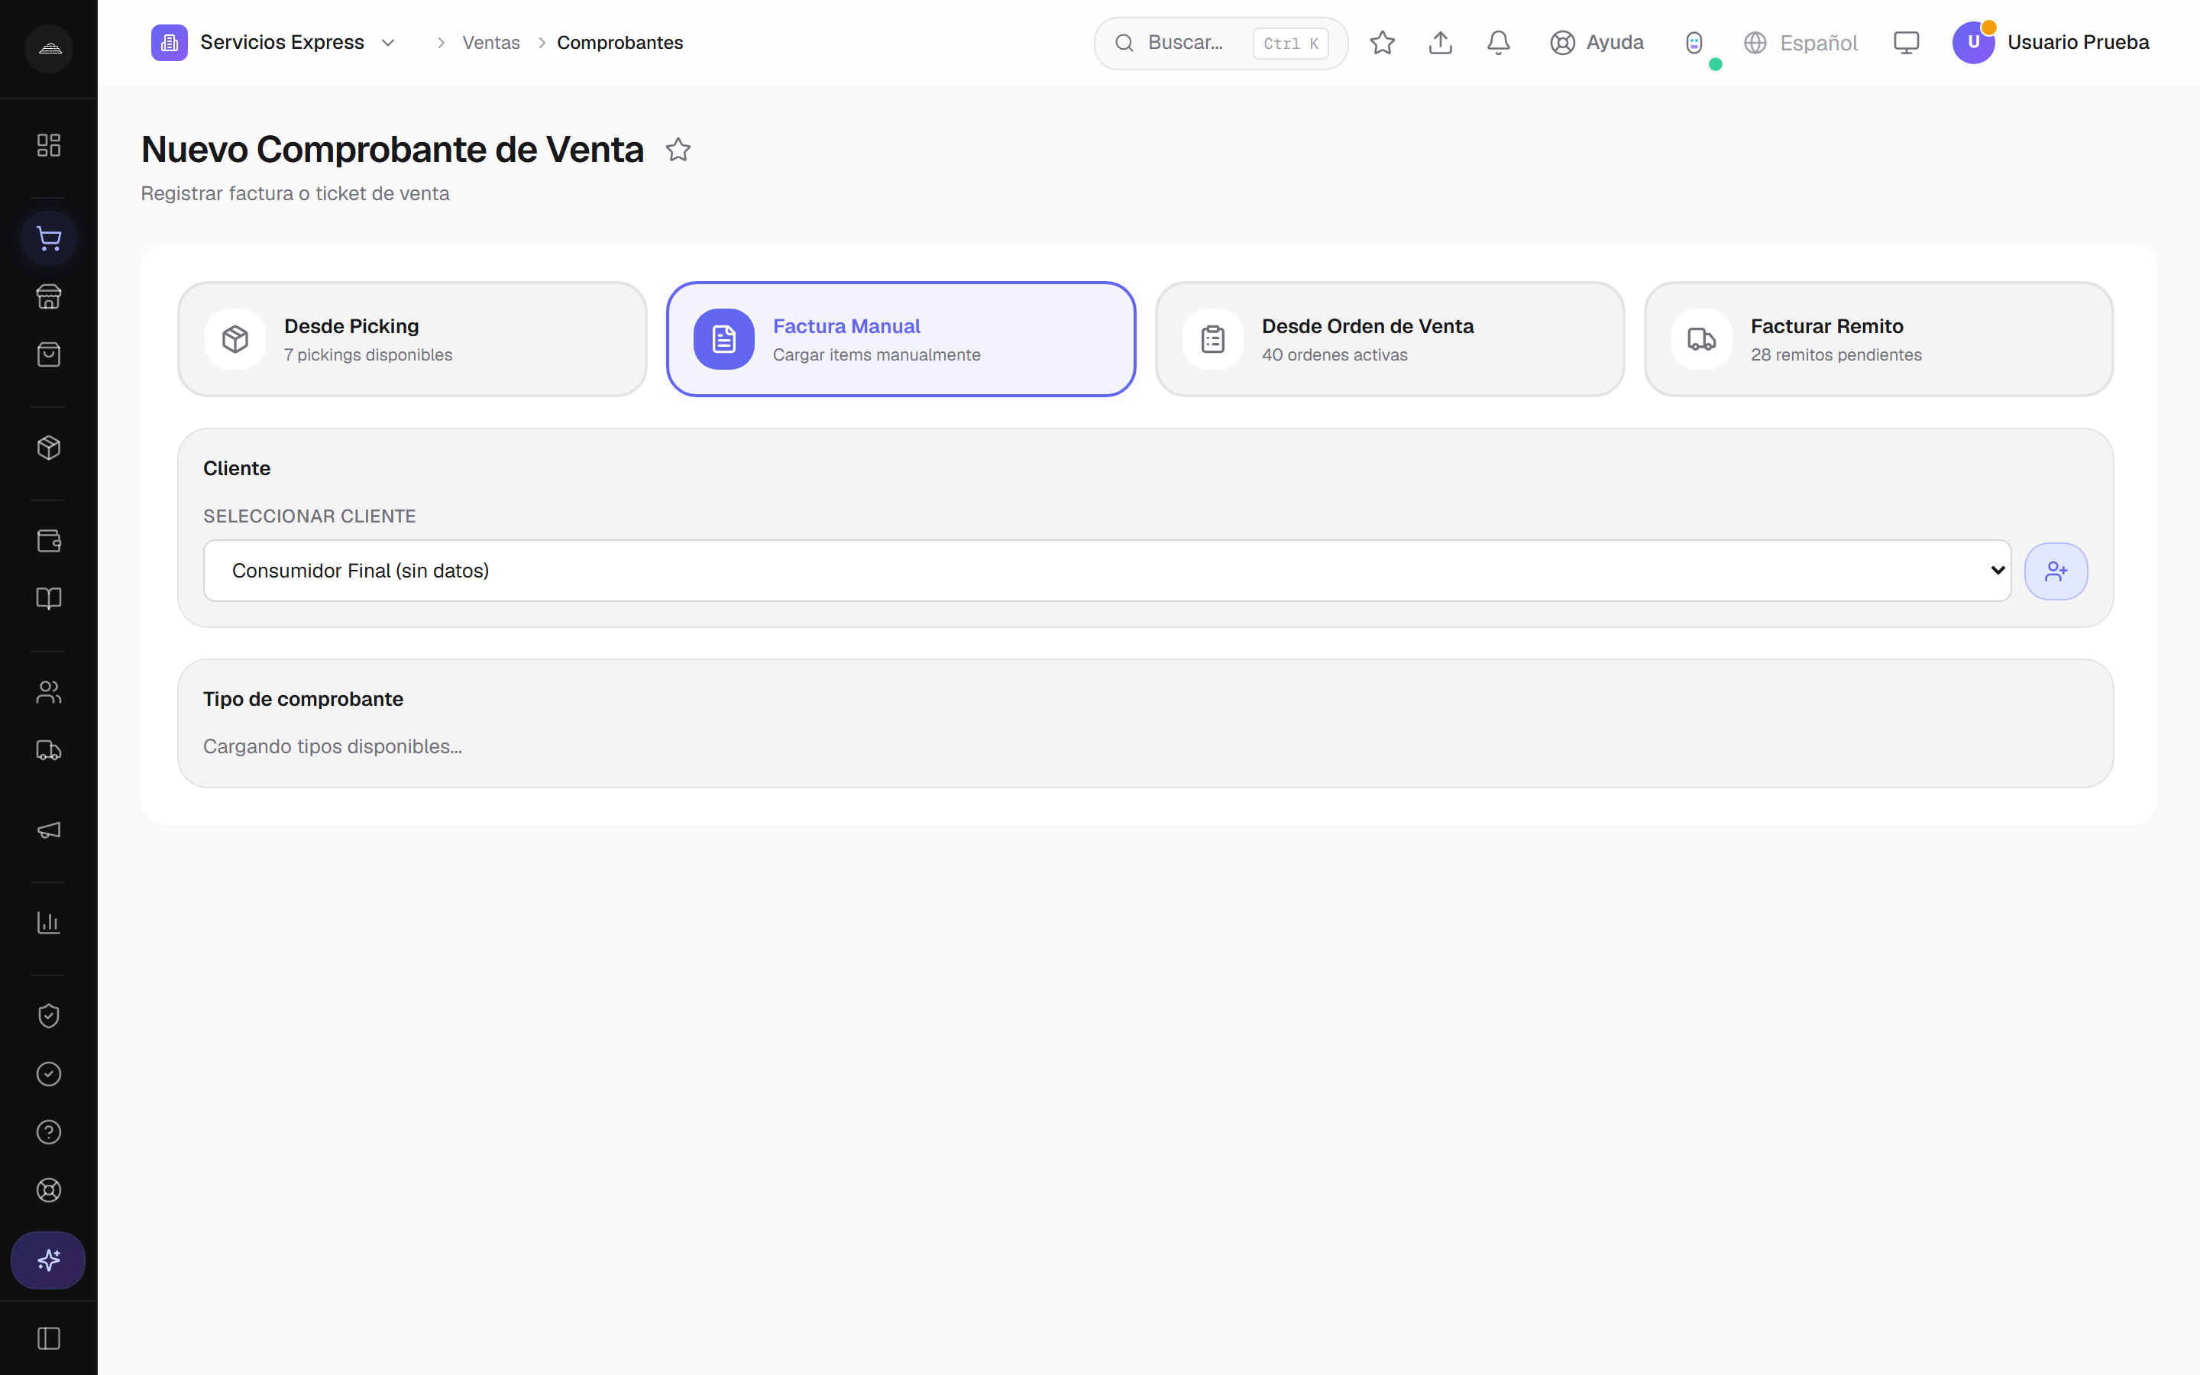Click the Ctrl K shortcut badge

[x=1290, y=44]
